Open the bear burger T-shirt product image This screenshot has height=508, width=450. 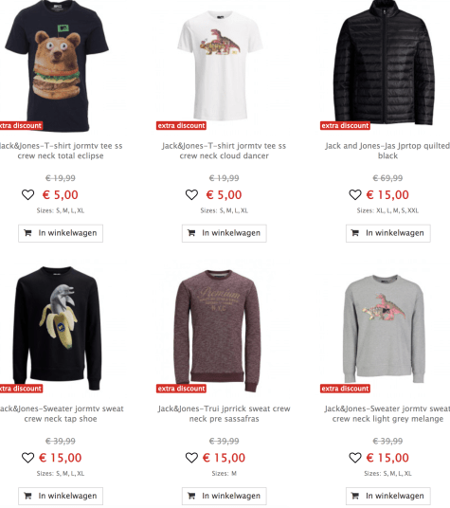[57, 65]
